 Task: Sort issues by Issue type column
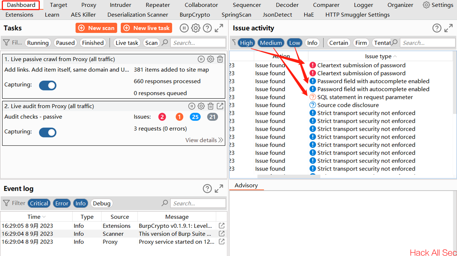coord(381,56)
